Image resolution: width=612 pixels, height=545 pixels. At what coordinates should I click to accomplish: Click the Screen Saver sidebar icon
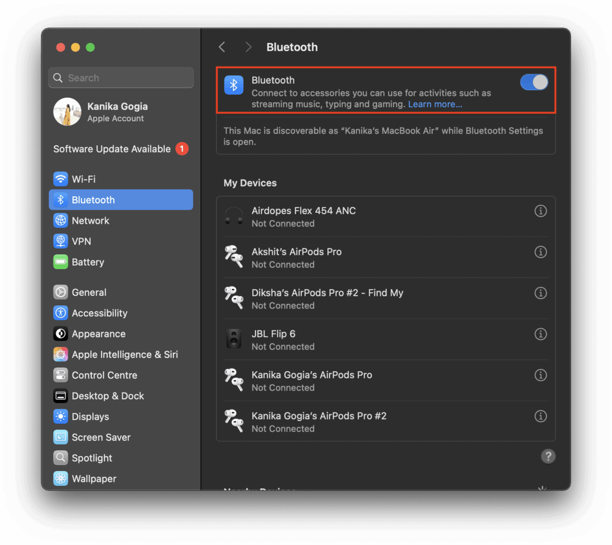pyautogui.click(x=61, y=437)
